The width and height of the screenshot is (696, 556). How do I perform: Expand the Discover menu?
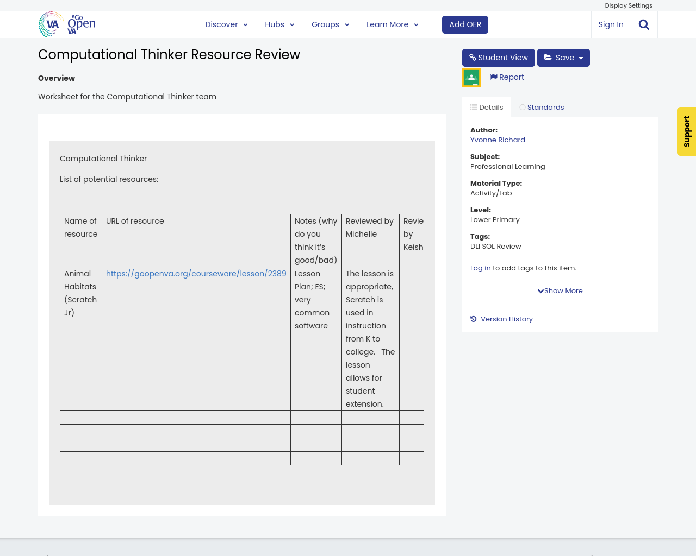[x=226, y=24]
